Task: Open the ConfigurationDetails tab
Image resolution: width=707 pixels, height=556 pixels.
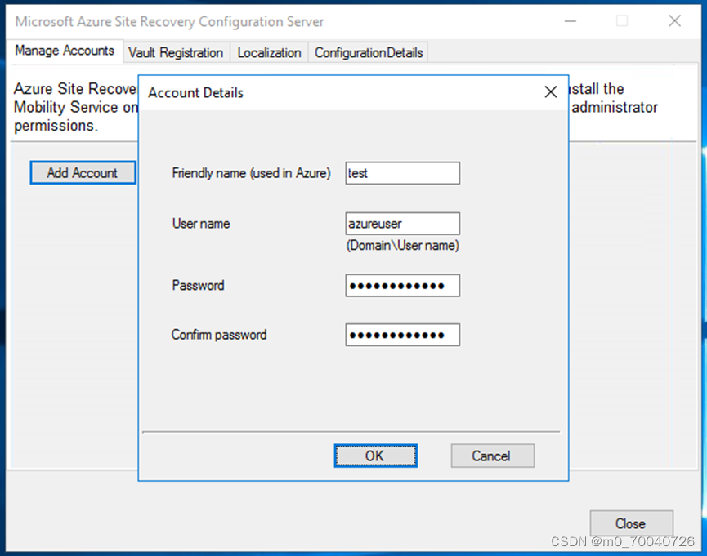Action: click(x=369, y=53)
